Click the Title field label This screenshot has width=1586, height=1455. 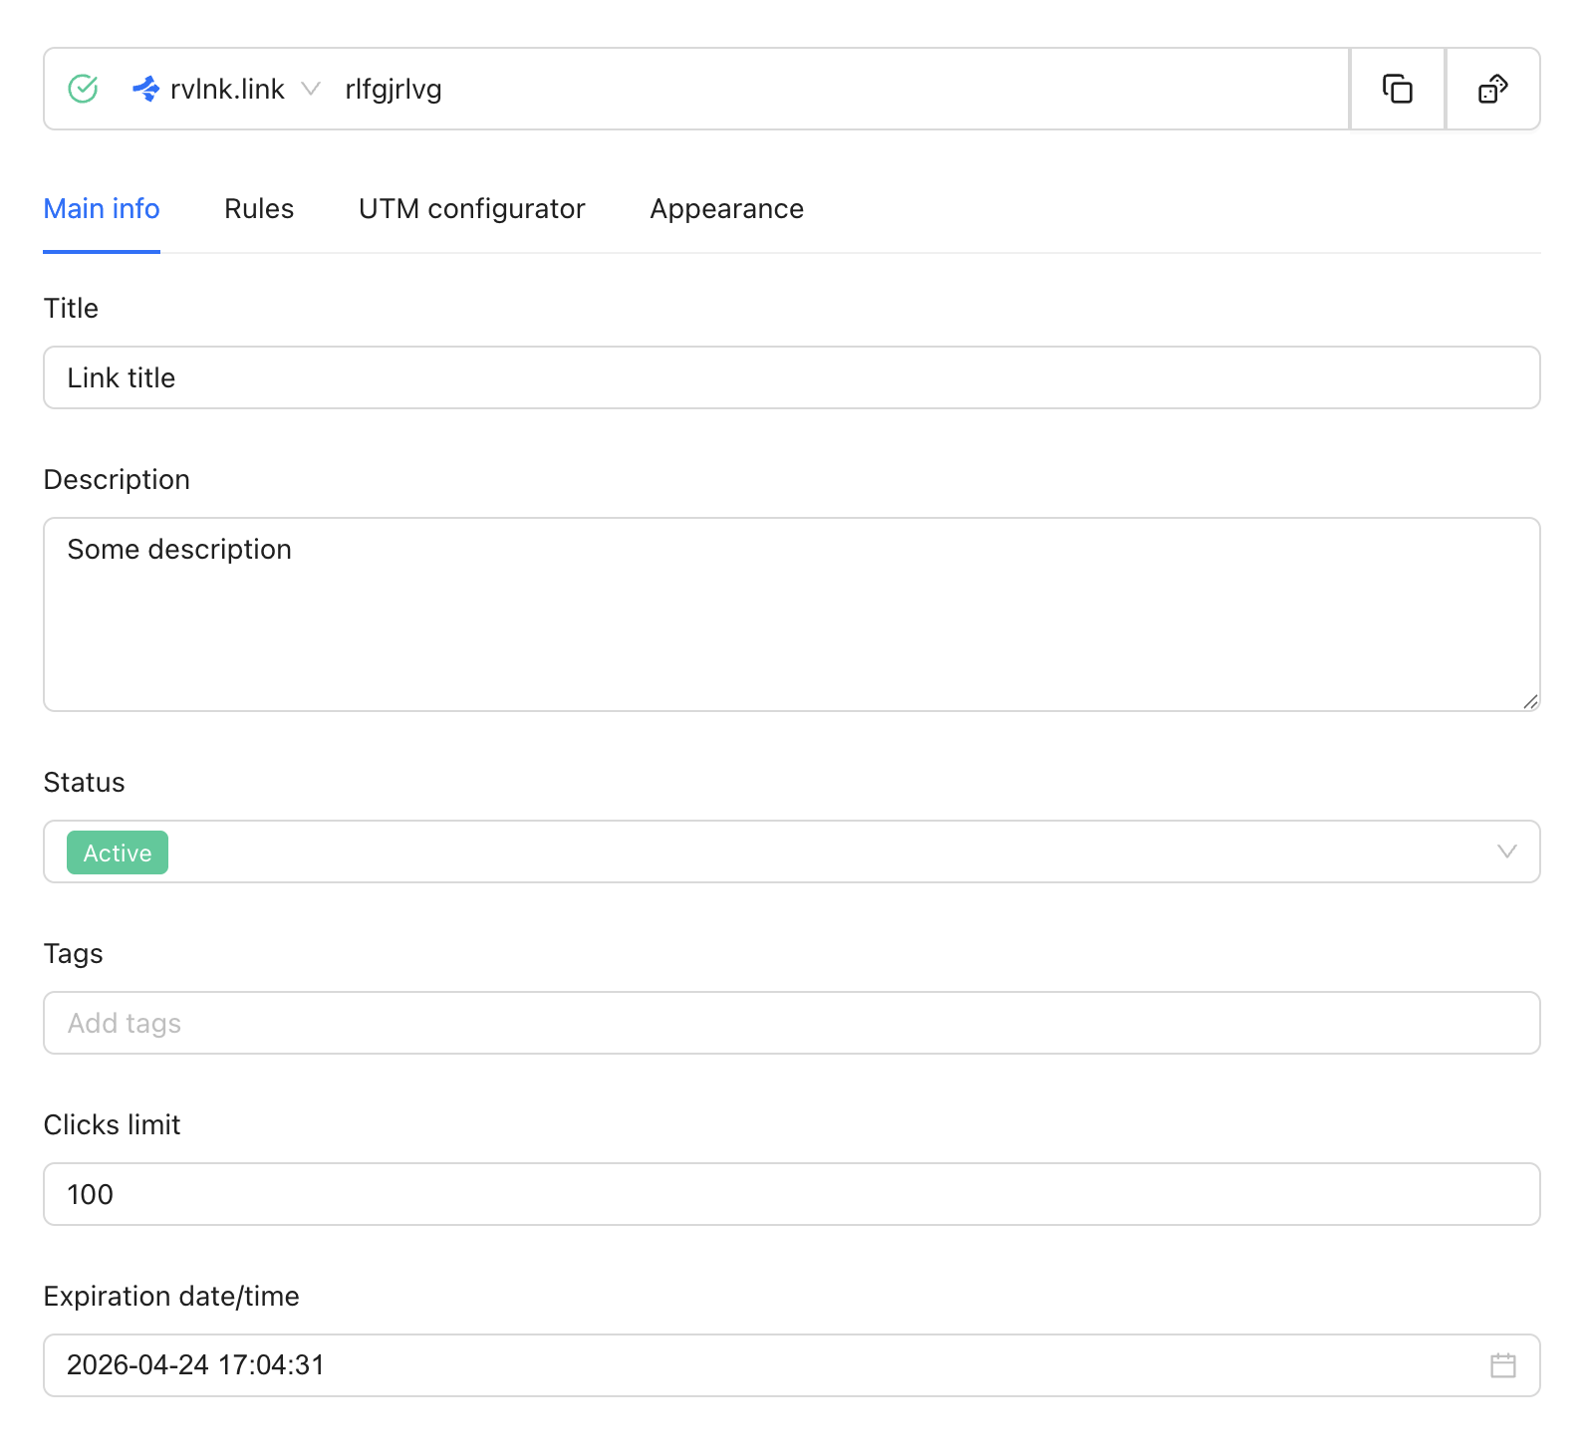71,309
